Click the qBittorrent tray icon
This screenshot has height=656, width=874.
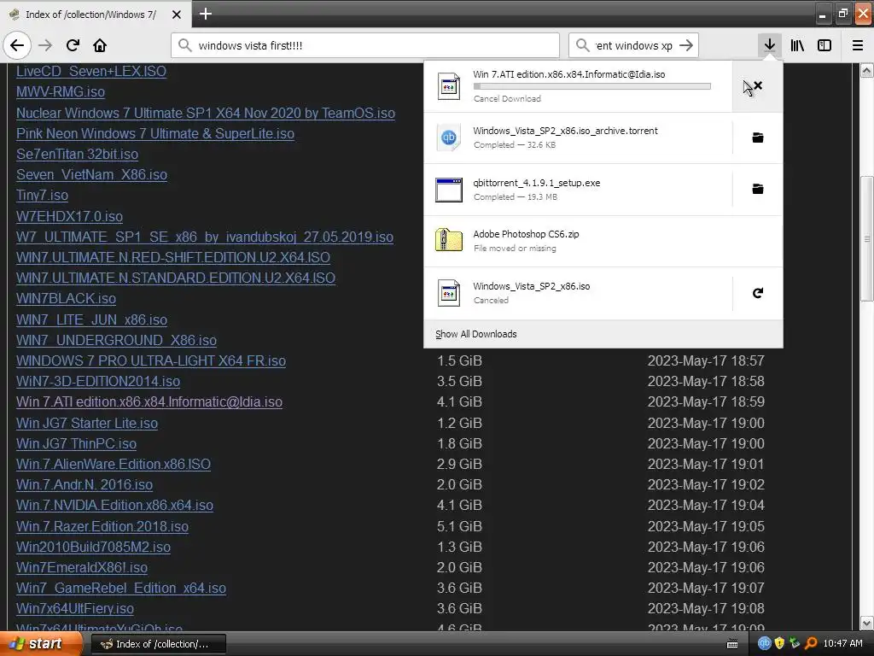click(764, 643)
